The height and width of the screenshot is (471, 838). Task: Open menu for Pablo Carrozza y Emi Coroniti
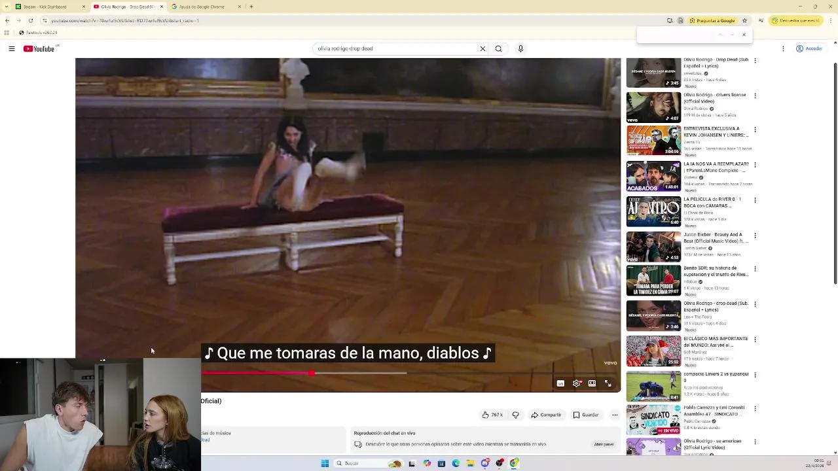coord(756,410)
